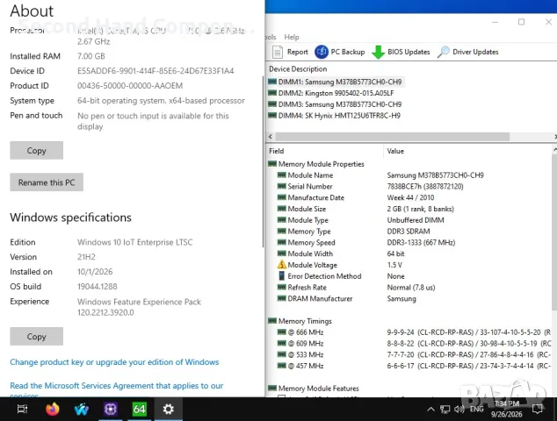Click the Rename this PC button

47,182
